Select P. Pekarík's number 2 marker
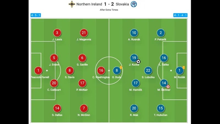Screen dimensions: 220x124 point(161,33)
